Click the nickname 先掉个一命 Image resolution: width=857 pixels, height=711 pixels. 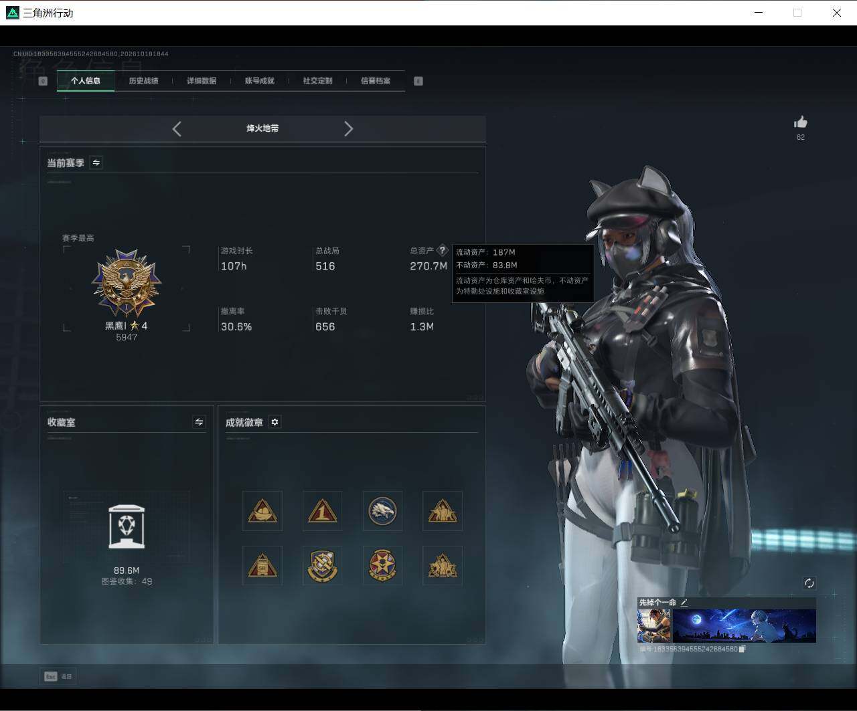[x=657, y=603]
